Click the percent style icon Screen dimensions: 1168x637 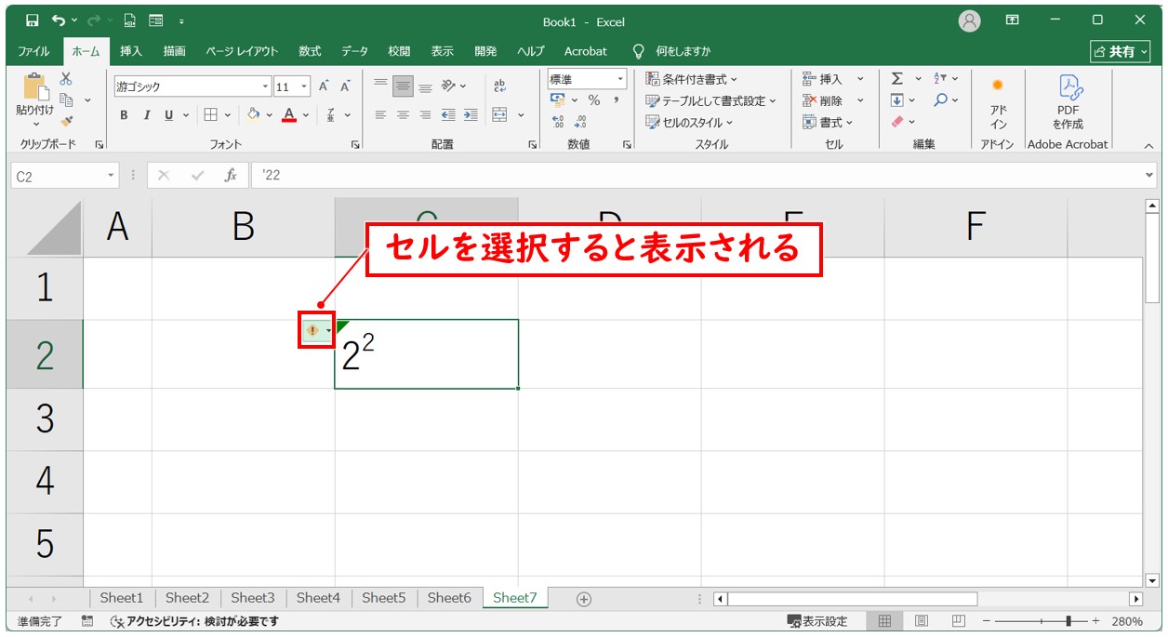593,100
